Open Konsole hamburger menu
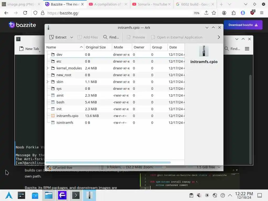This screenshot has height=201, width=268. [x=247, y=49]
